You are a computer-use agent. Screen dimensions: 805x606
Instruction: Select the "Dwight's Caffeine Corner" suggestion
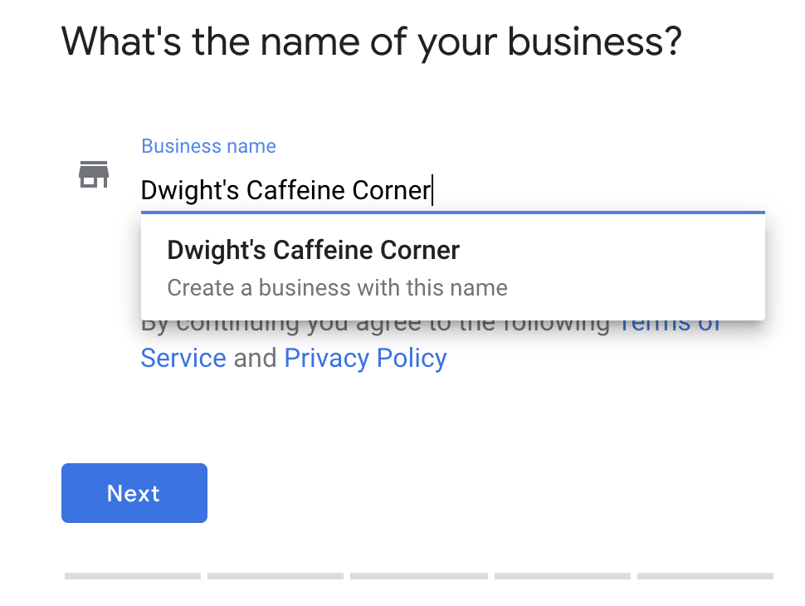click(x=313, y=250)
